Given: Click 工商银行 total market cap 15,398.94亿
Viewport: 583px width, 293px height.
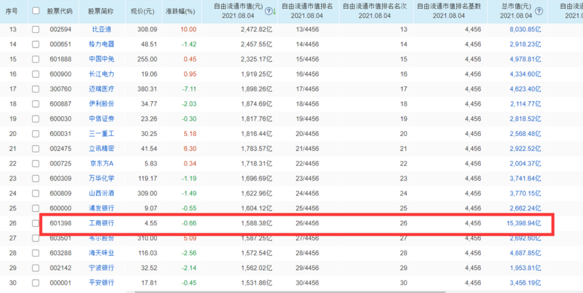Looking at the screenshot, I should [523, 223].
